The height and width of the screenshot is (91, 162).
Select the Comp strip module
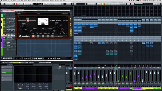pyautogui.click(x=7, y=70)
